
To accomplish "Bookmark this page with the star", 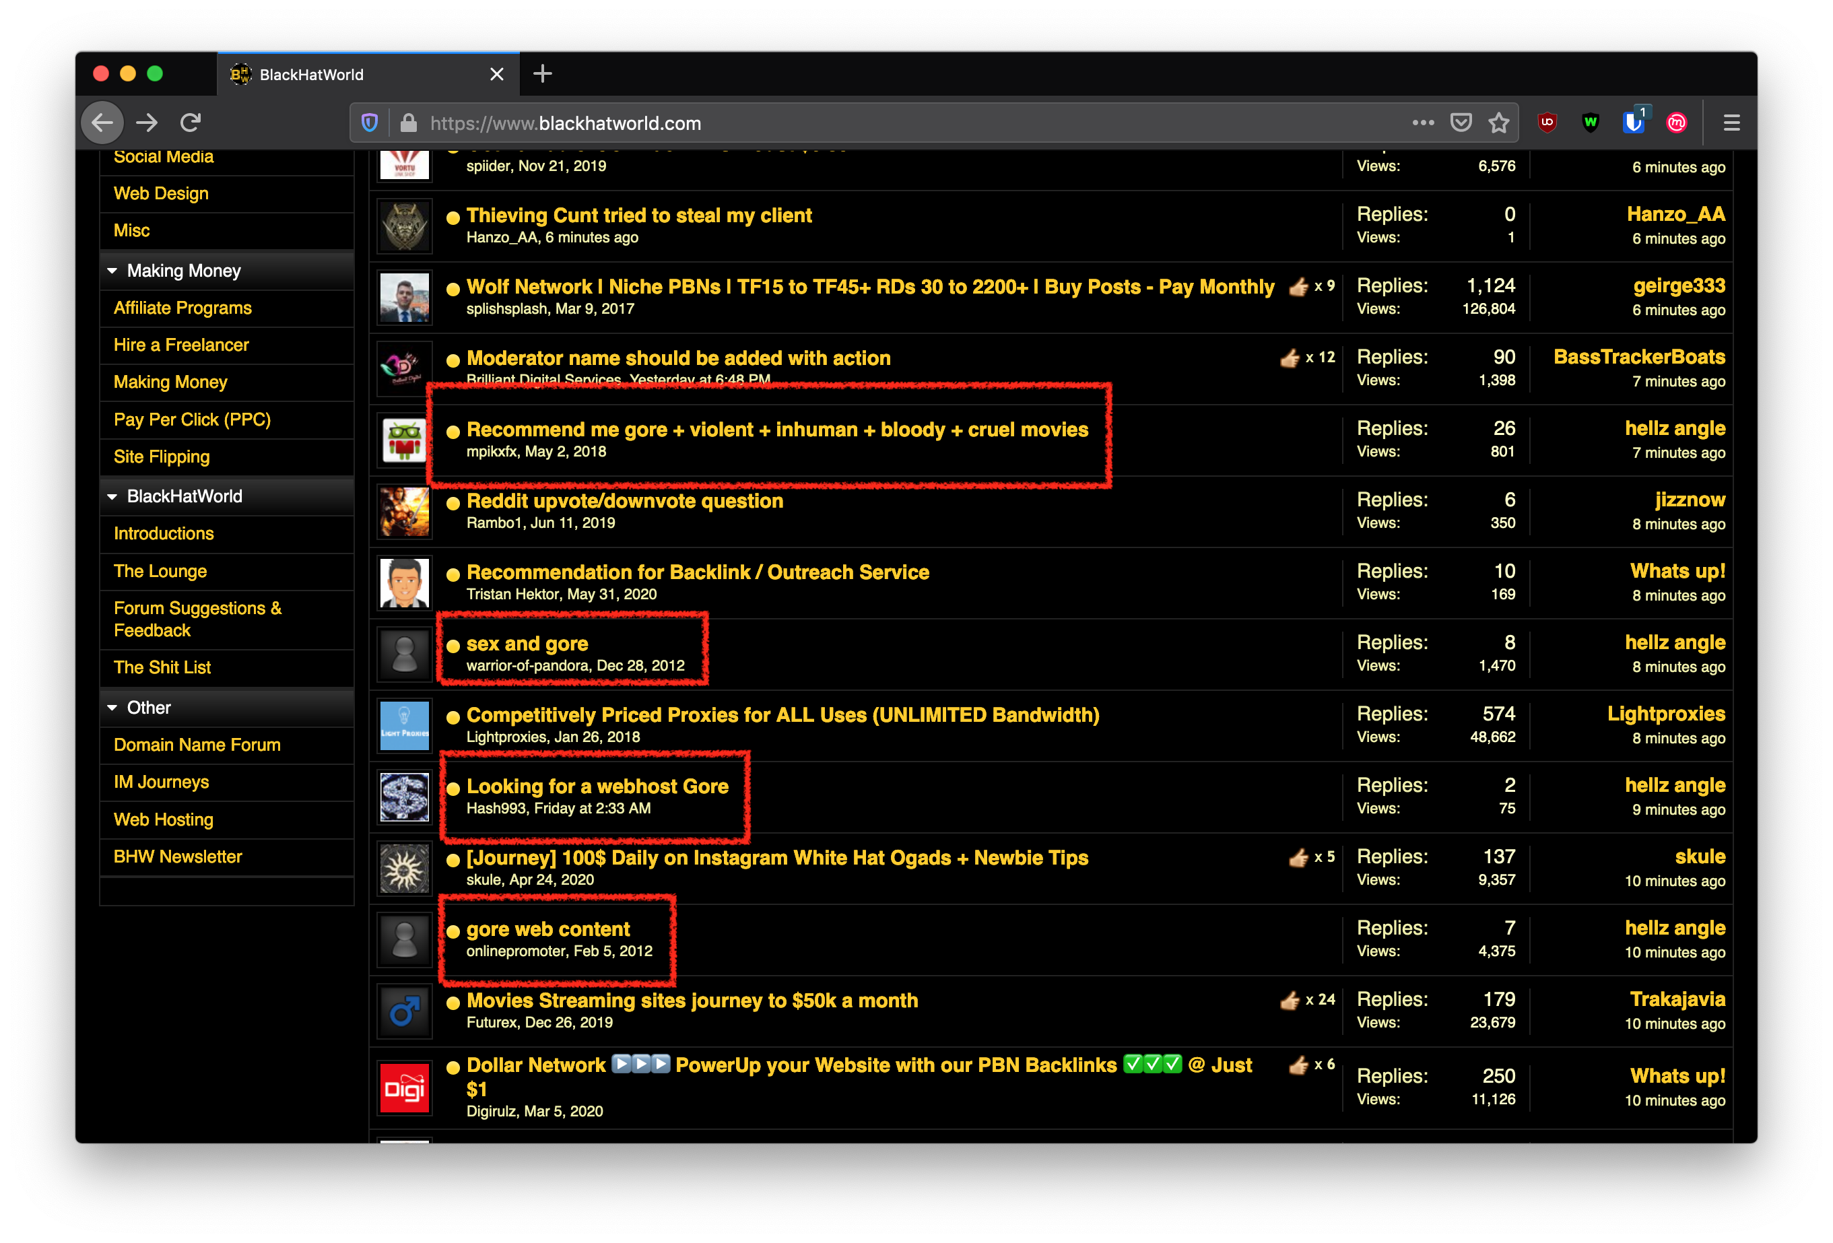I will (1498, 123).
